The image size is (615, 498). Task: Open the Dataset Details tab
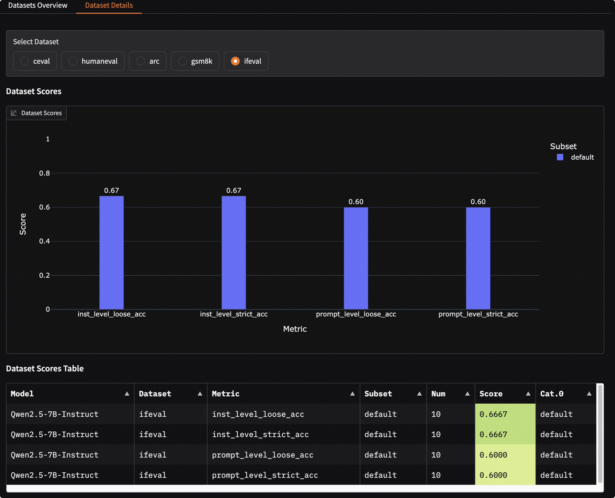pyautogui.click(x=109, y=5)
